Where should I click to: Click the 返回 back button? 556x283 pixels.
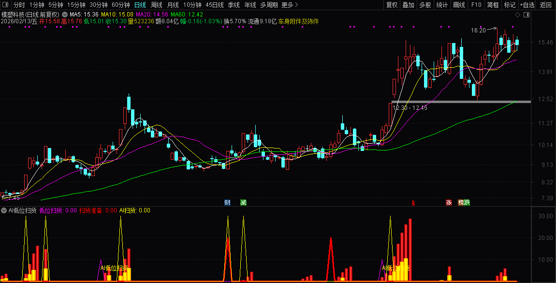tap(545, 5)
